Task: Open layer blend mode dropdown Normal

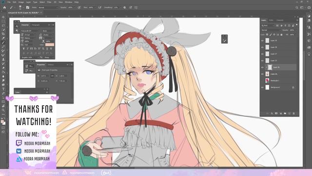Action: coord(271,30)
